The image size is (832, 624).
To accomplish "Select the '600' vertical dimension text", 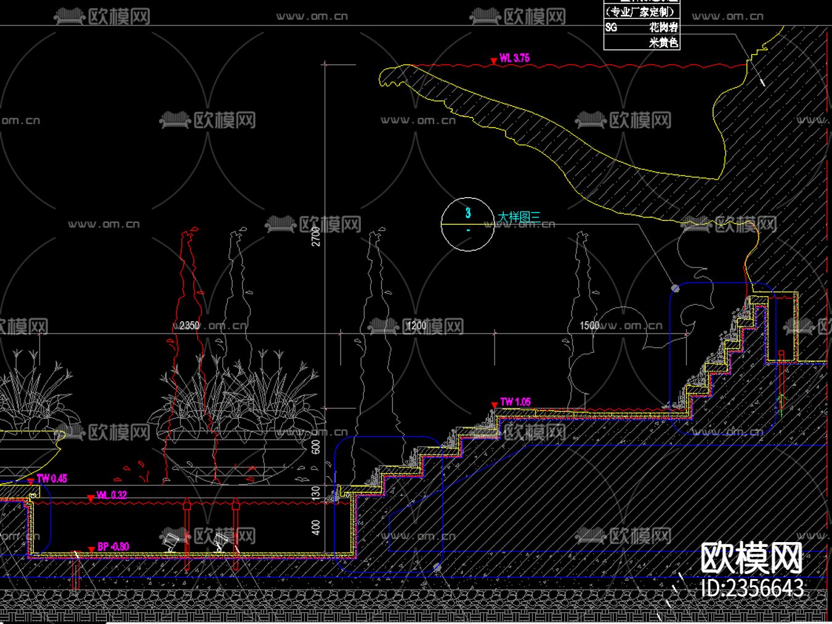I will pos(316,447).
